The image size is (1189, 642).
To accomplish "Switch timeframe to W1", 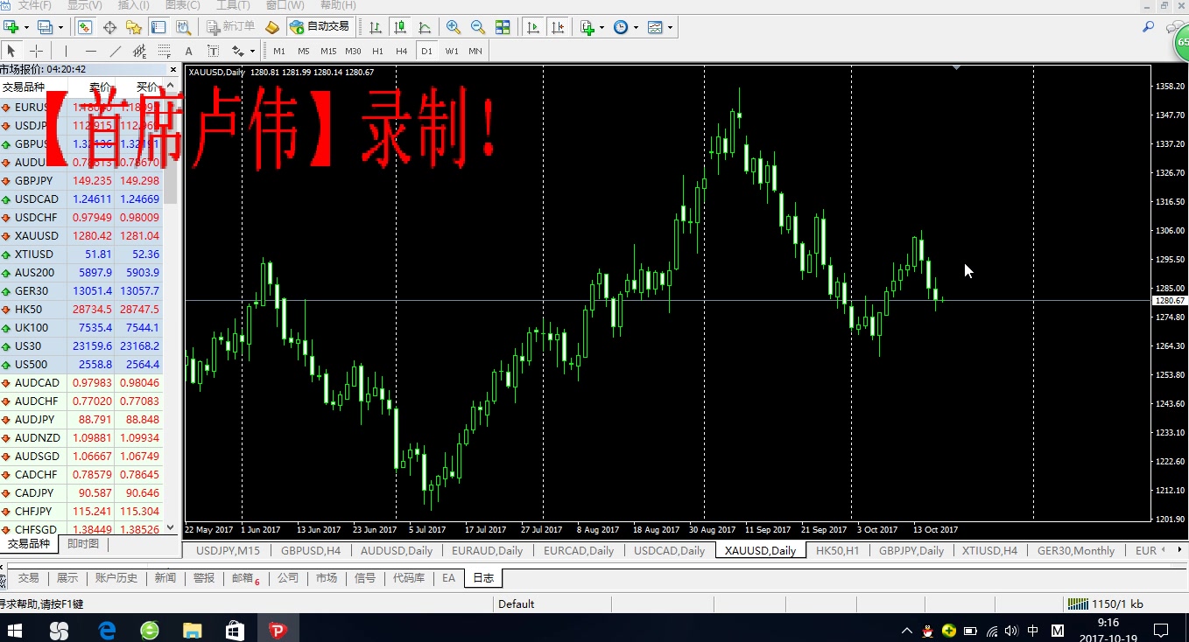I will (452, 51).
